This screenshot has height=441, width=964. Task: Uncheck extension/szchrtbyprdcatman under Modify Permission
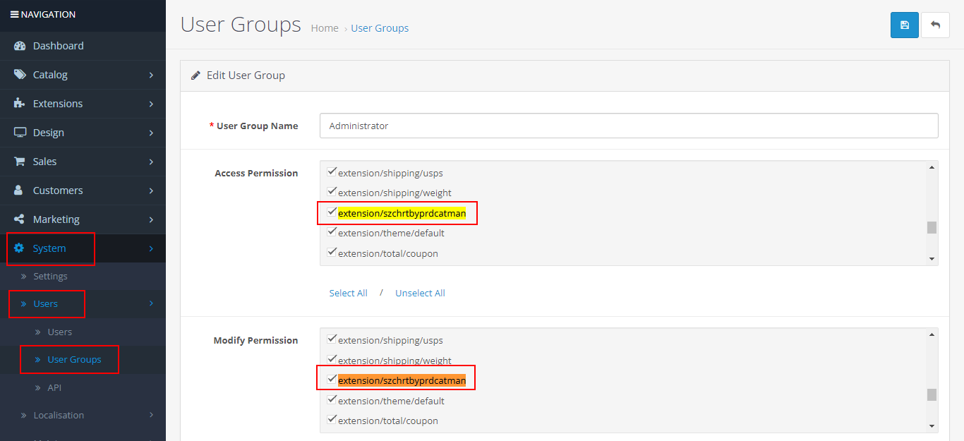tap(332, 380)
